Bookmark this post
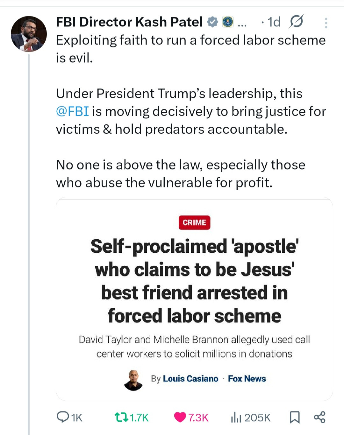This screenshot has height=435, width=344. coord(295,417)
